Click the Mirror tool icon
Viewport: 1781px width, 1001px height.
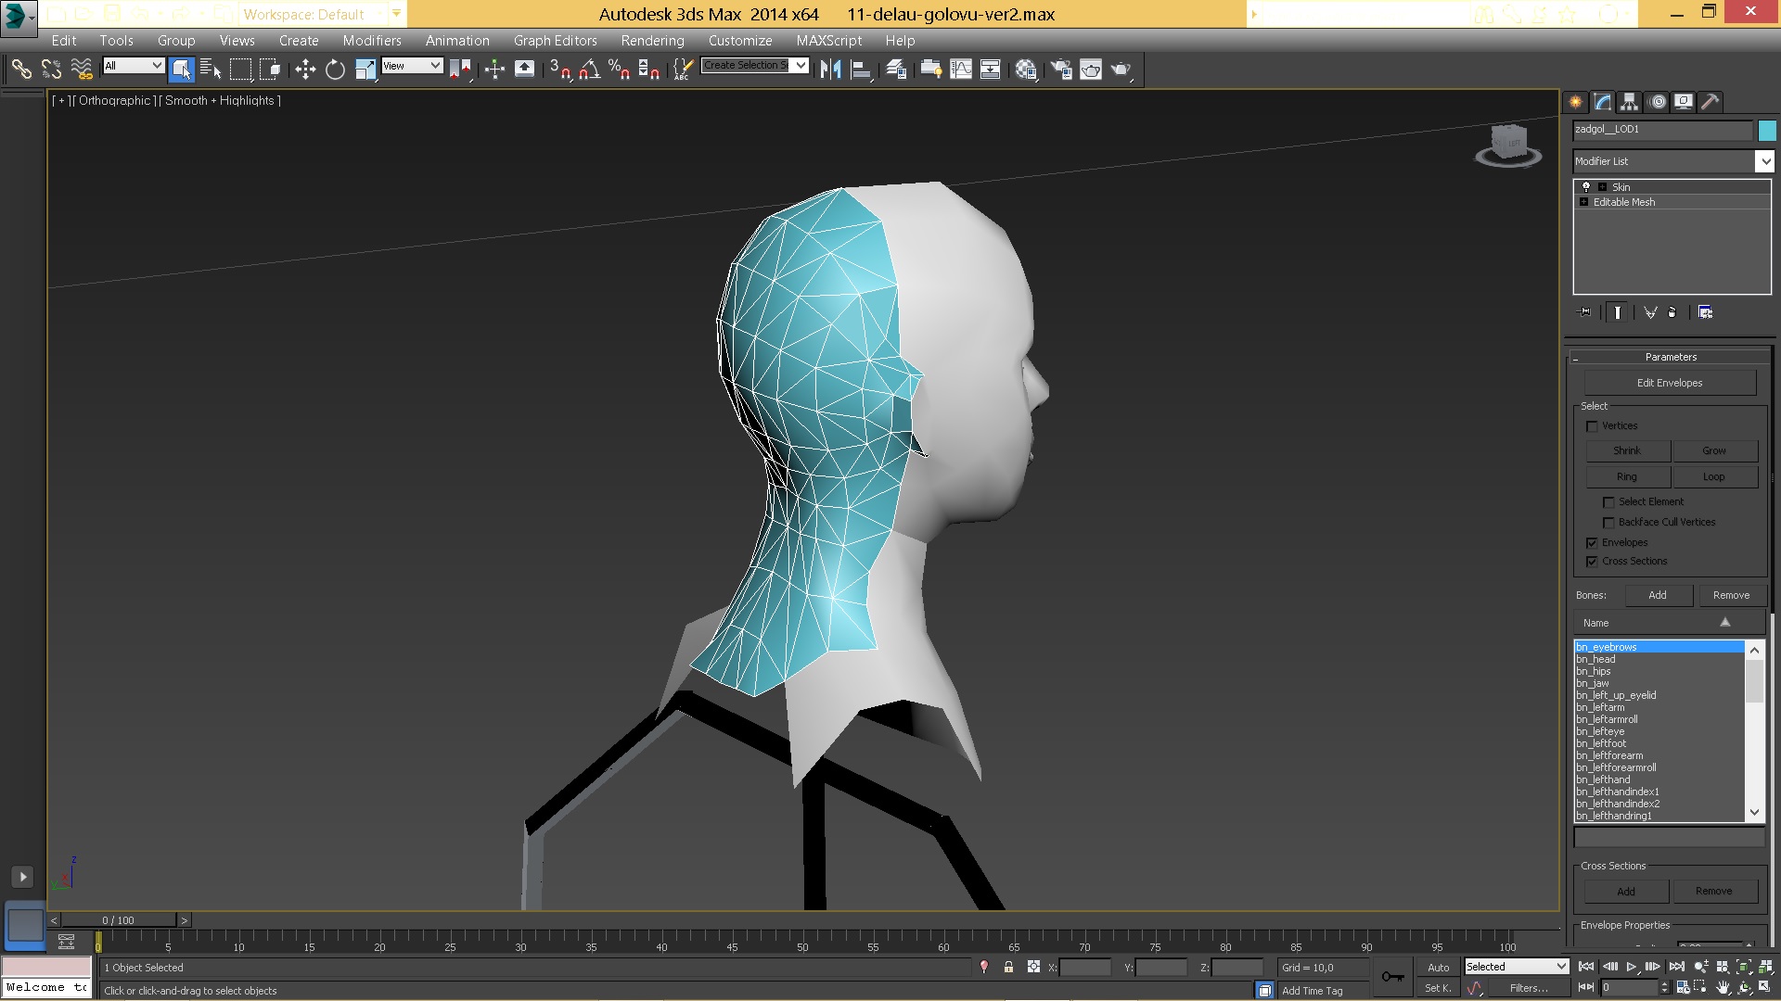point(830,69)
